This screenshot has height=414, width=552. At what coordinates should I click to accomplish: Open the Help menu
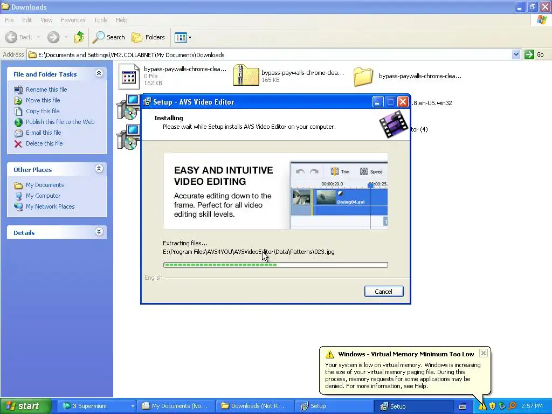tap(121, 20)
